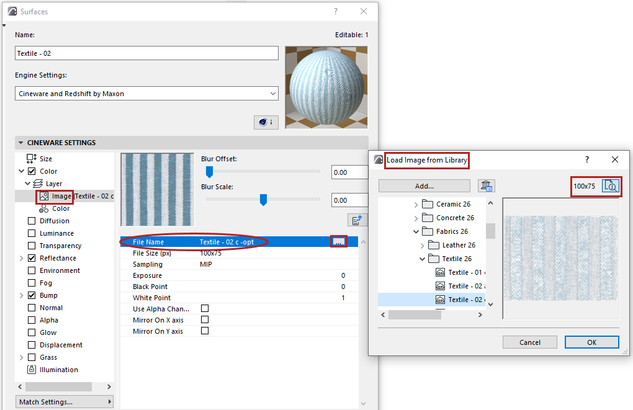
Task: Toggle the Use Alpha Channel checkbox
Action: pos(205,308)
